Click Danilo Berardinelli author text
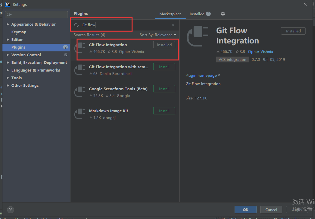Screen dimensions: 315x219 click(x=116, y=74)
